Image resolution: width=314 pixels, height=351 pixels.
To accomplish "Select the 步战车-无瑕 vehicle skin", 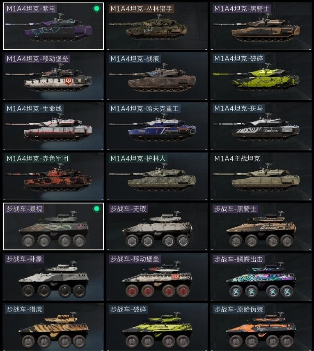I will click(x=157, y=226).
